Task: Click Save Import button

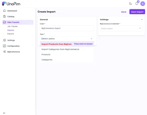Action: pyautogui.click(x=137, y=12)
